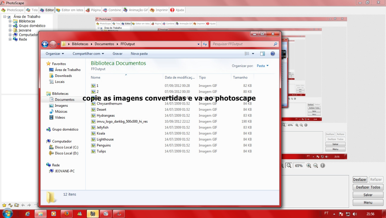This screenshot has height=218, width=386.
Task: Open Explorer help question mark icon
Action: [273, 54]
